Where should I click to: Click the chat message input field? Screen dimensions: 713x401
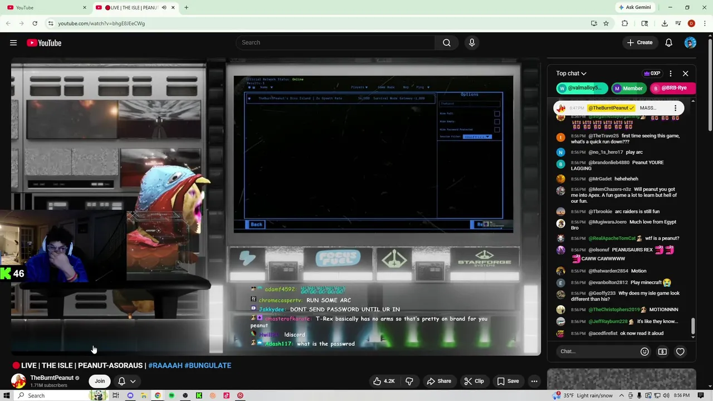[x=597, y=351]
